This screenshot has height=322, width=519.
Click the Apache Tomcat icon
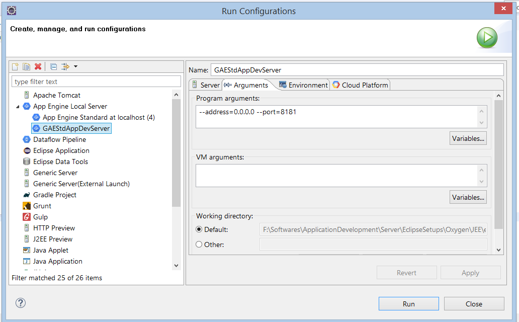pos(27,95)
